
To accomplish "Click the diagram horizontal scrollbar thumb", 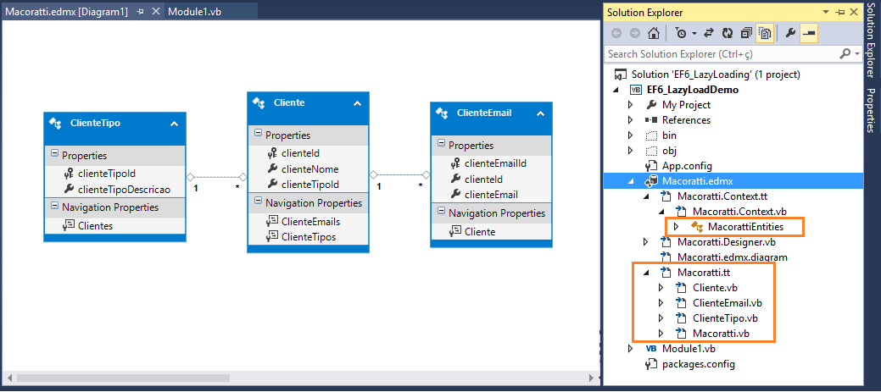I will tap(123, 378).
